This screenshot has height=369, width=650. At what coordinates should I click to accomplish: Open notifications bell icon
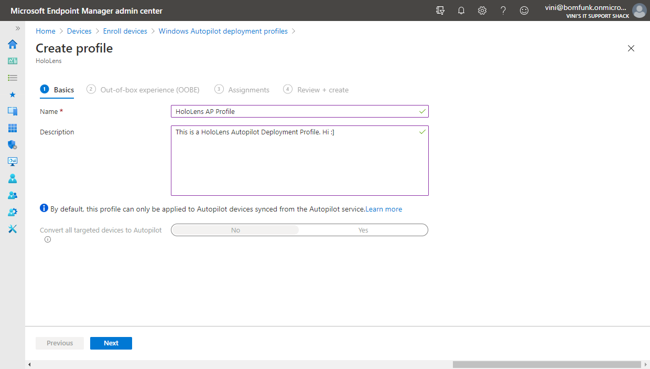tap(461, 10)
